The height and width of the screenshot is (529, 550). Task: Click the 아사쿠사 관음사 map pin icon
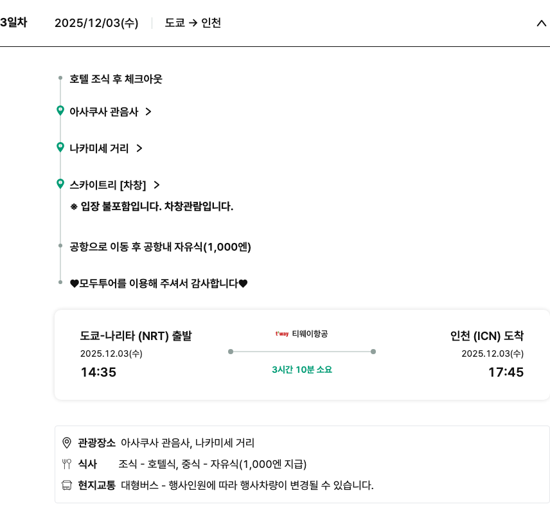click(60, 111)
